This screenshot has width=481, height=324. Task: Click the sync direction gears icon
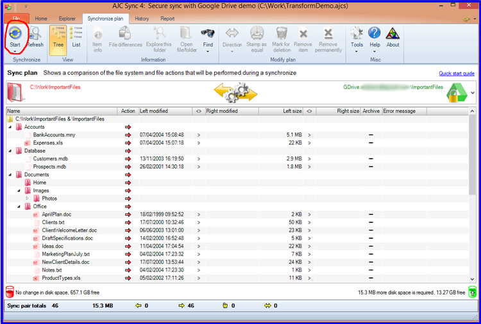[235, 92]
